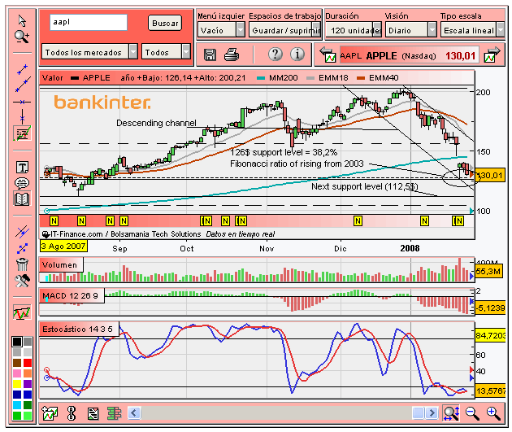Click the Buscar button
Screen dimensions: 512x432
(x=165, y=24)
